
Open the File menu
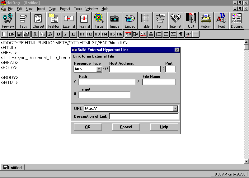(x=11, y=9)
